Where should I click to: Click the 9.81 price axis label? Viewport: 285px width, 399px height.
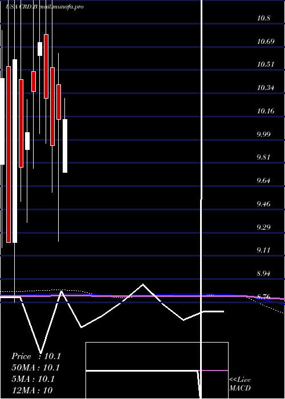pyautogui.click(x=263, y=157)
